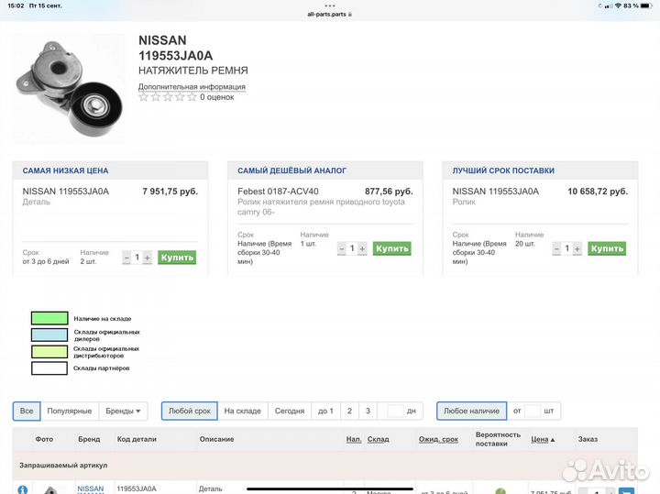The width and height of the screenshot is (660, 494).
Task: Sort by the Склад column
Action: [x=378, y=439]
